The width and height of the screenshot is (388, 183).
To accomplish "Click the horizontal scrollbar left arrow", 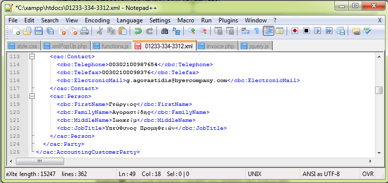I will (x=10, y=162).
